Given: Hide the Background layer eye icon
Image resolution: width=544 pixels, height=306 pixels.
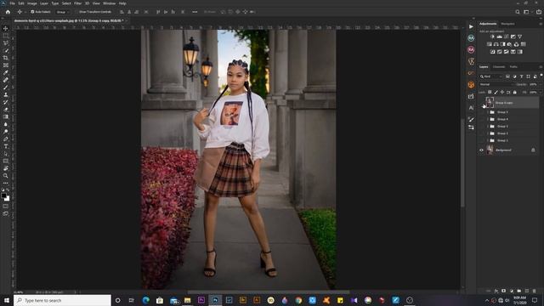Looking at the screenshot, I should (482, 150).
